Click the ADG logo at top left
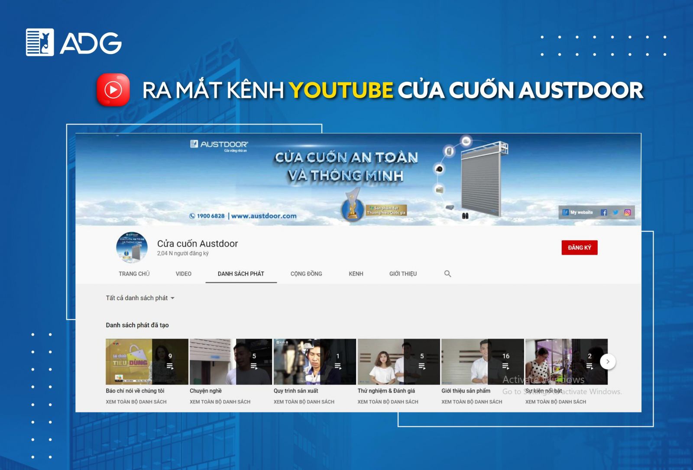693x470 pixels. tap(74, 42)
